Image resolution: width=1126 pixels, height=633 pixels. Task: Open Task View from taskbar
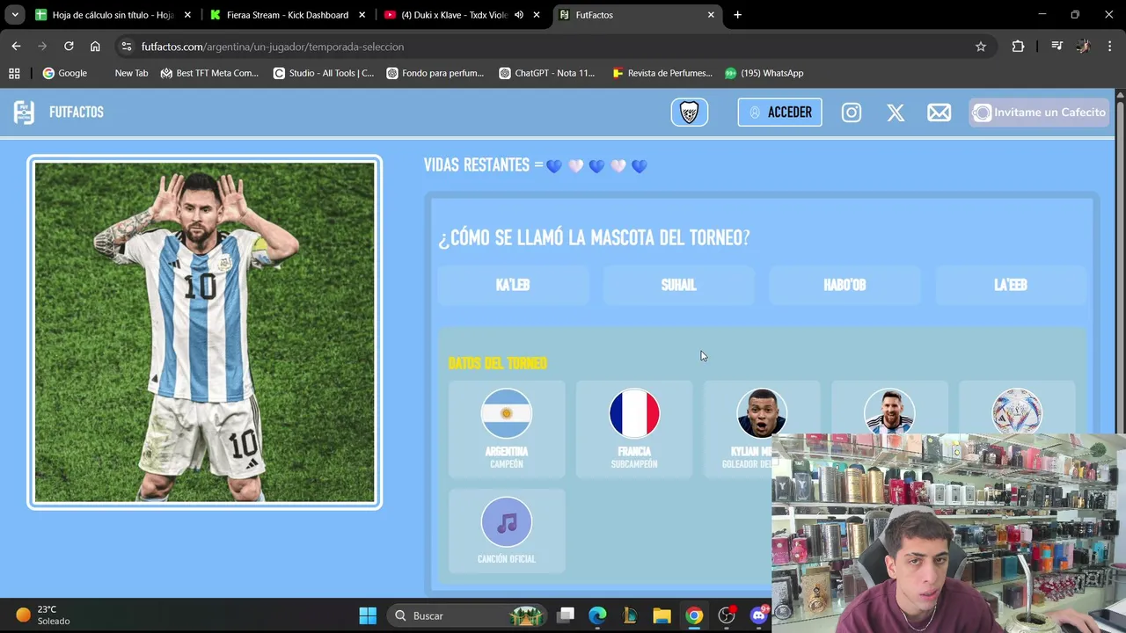(566, 615)
